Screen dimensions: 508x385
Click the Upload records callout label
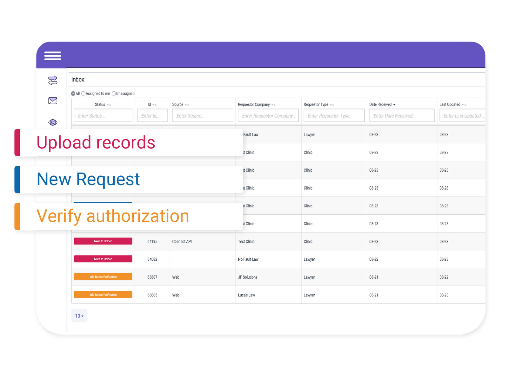pyautogui.click(x=96, y=142)
